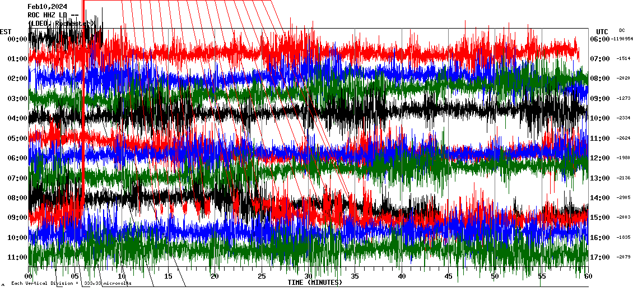Select the 08:00 EST row label
Image resolution: width=633 pixels, height=291 pixels.
pos(17,198)
